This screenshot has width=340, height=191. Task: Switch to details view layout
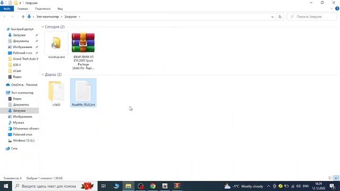click(x=330, y=178)
